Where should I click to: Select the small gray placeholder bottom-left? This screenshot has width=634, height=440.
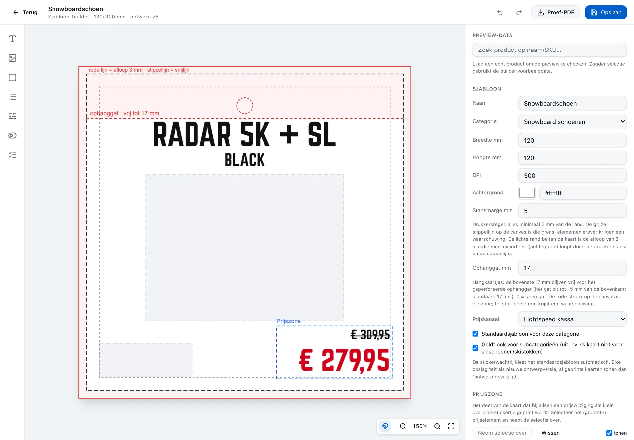(146, 360)
